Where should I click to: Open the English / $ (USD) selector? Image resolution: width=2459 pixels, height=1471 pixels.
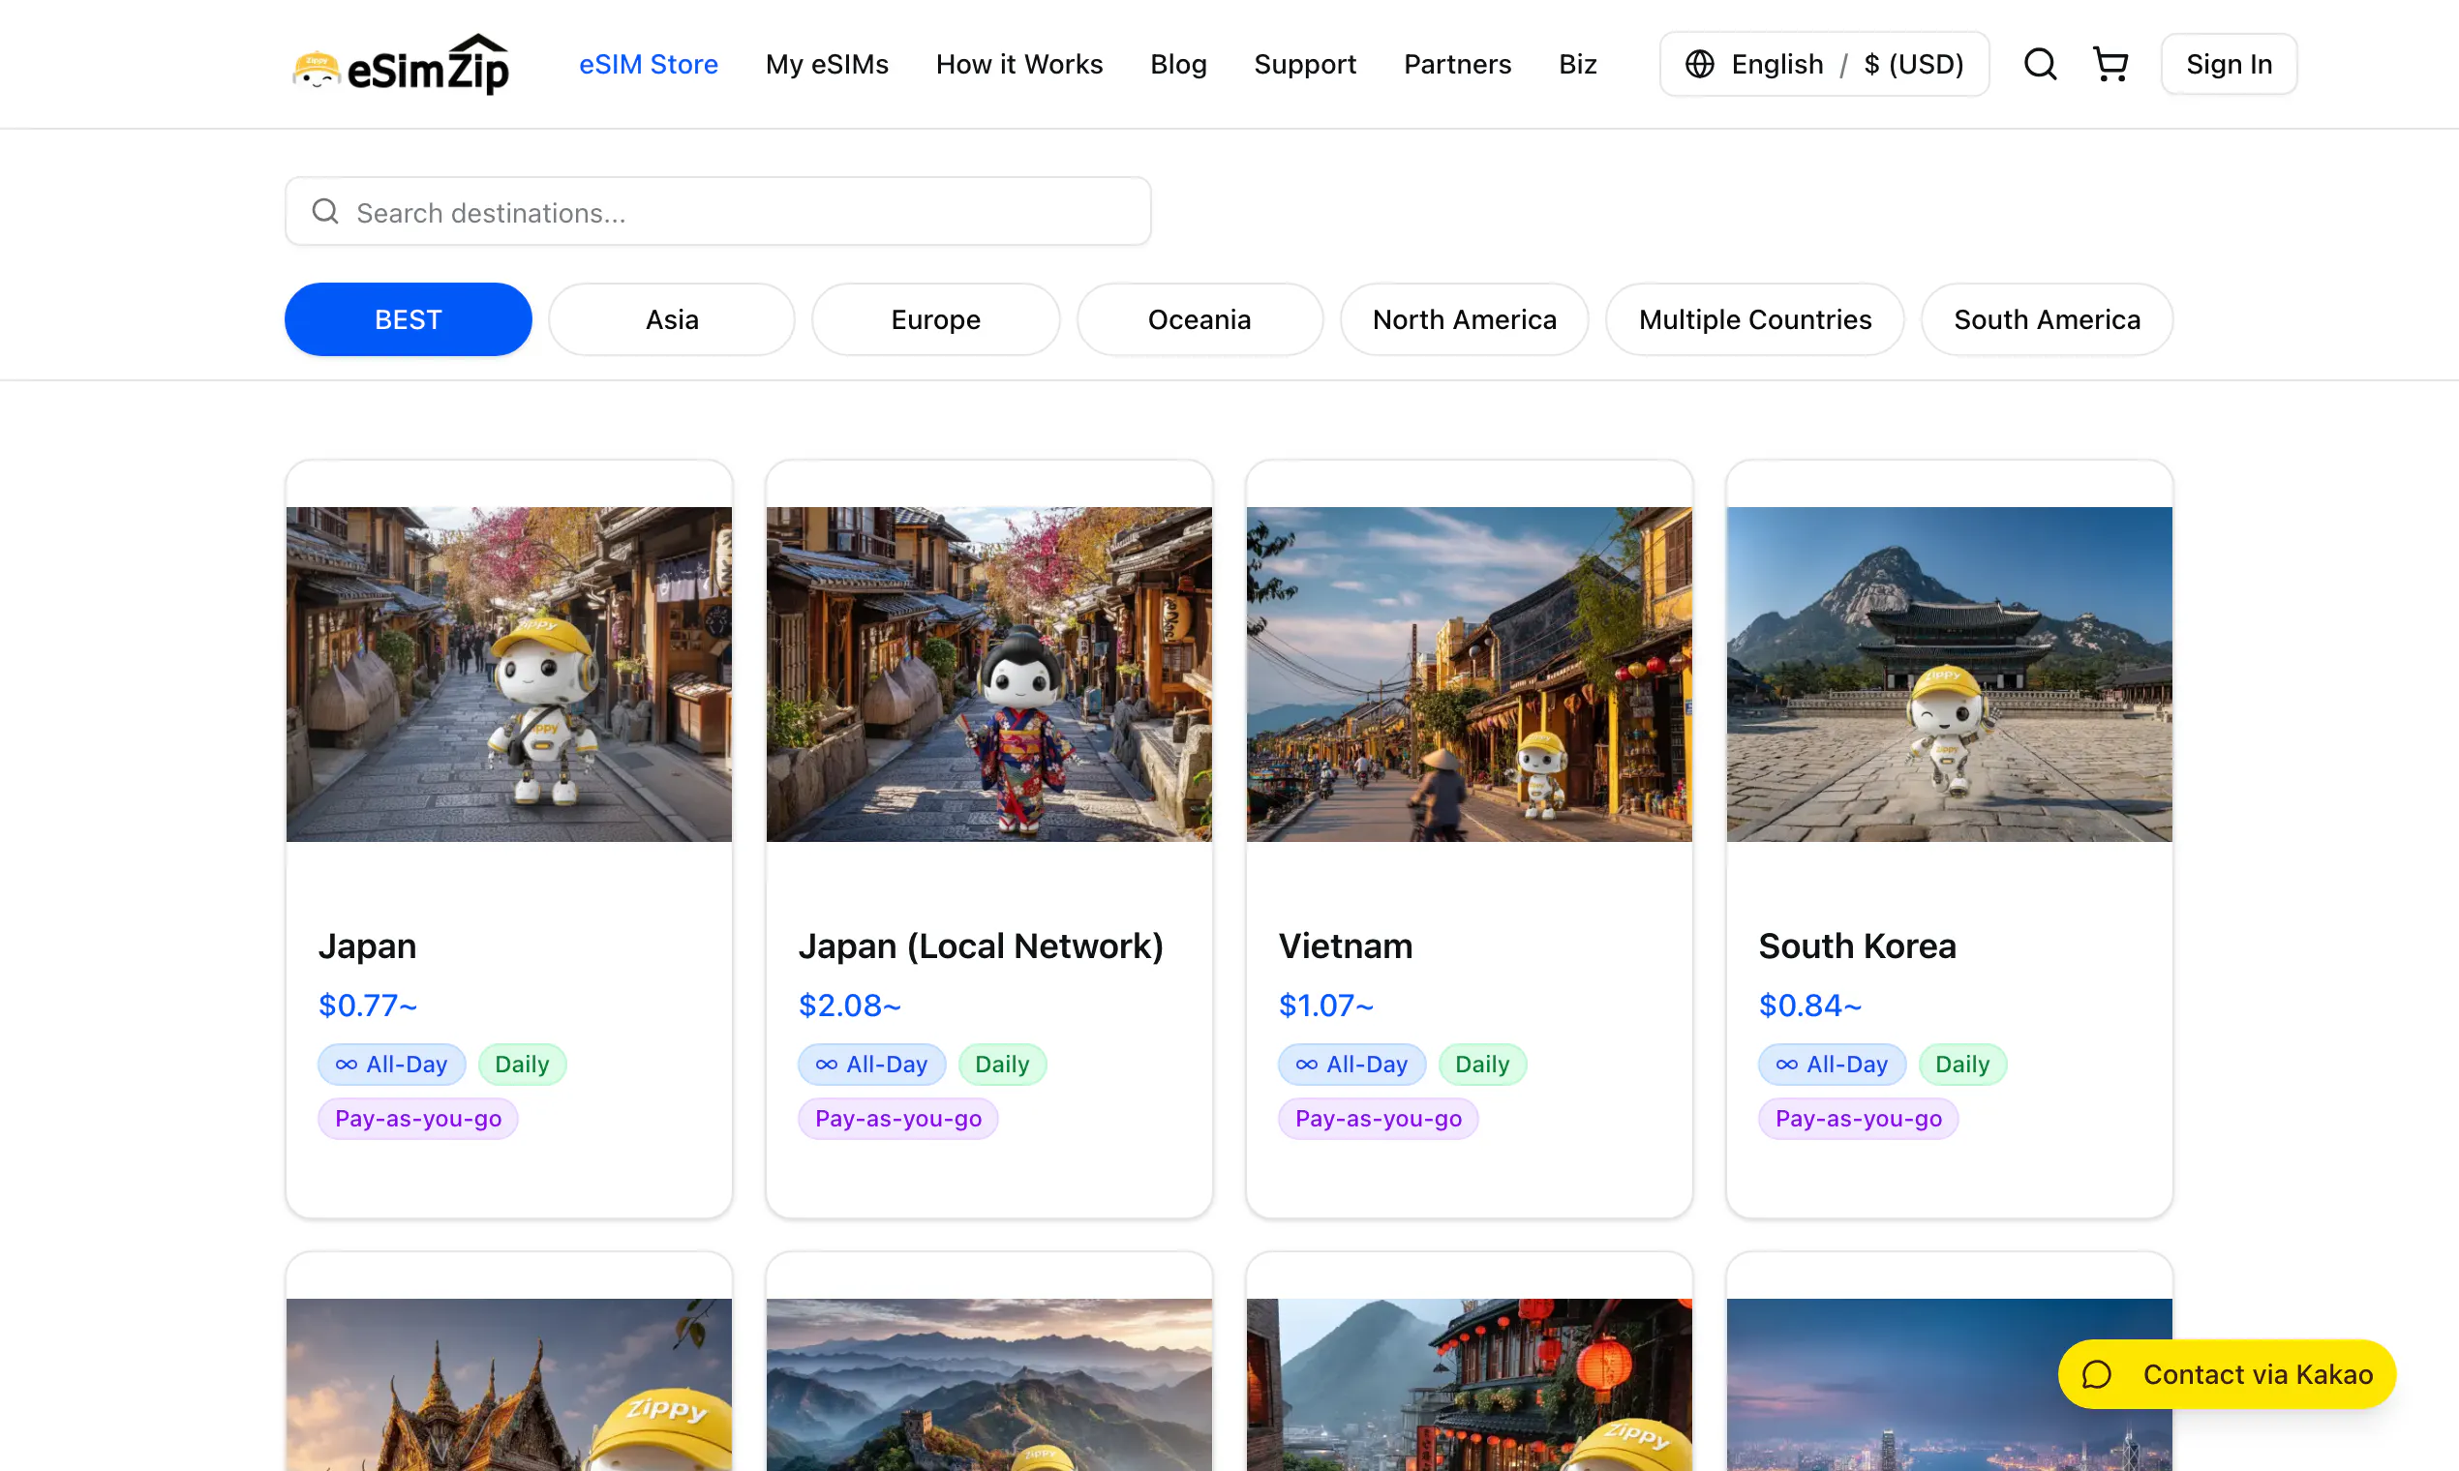1825,65
